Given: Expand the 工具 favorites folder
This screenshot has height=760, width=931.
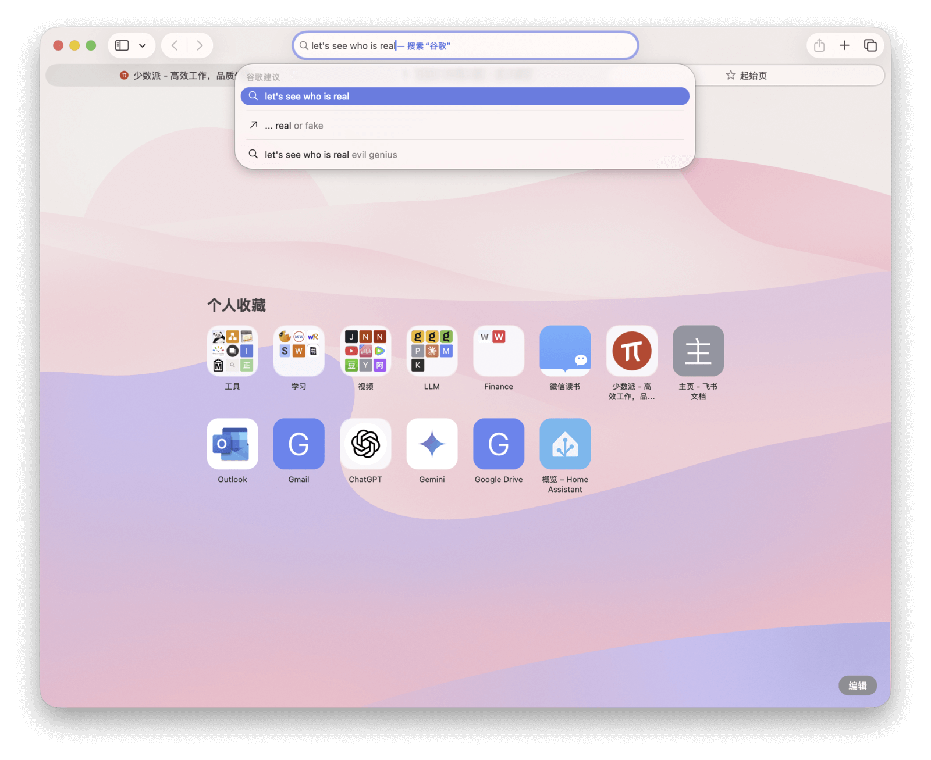Looking at the screenshot, I should tap(232, 351).
